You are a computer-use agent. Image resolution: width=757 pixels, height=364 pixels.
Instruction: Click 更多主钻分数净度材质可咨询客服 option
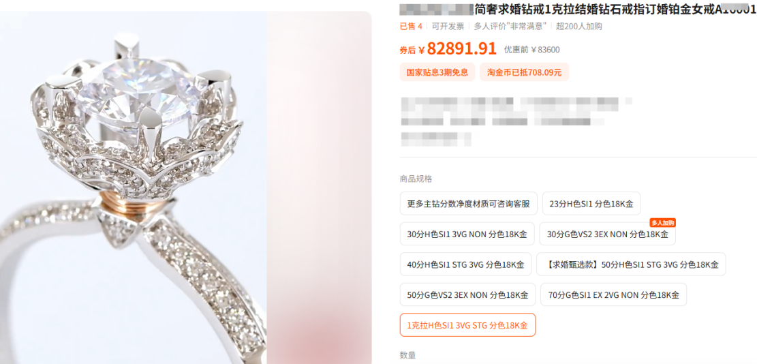pos(468,204)
